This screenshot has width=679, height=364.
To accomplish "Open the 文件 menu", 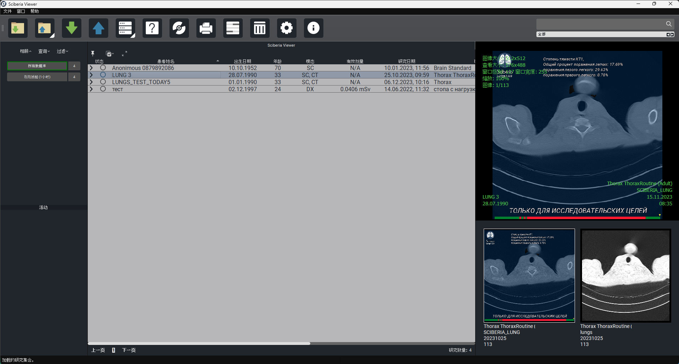I will pos(7,11).
